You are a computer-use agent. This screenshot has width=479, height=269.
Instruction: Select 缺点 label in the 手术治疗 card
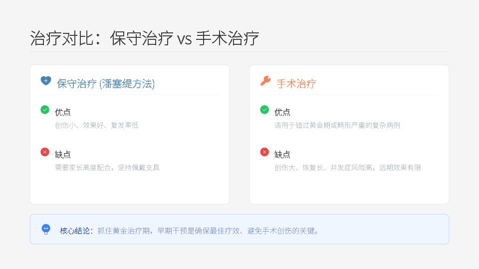tap(282, 154)
